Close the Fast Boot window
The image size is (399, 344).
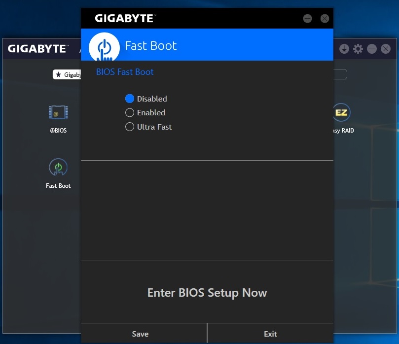pos(325,18)
